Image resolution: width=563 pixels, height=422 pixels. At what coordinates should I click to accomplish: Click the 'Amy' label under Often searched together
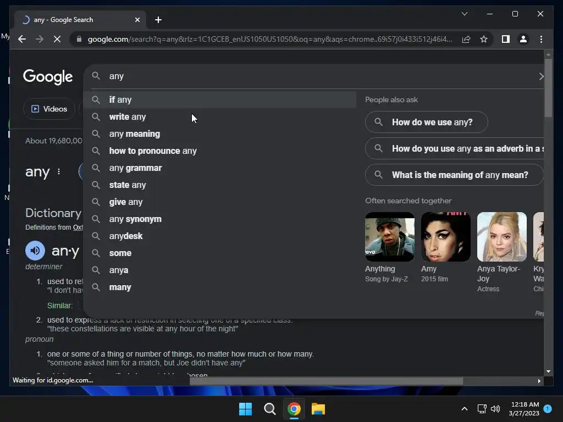click(x=429, y=269)
